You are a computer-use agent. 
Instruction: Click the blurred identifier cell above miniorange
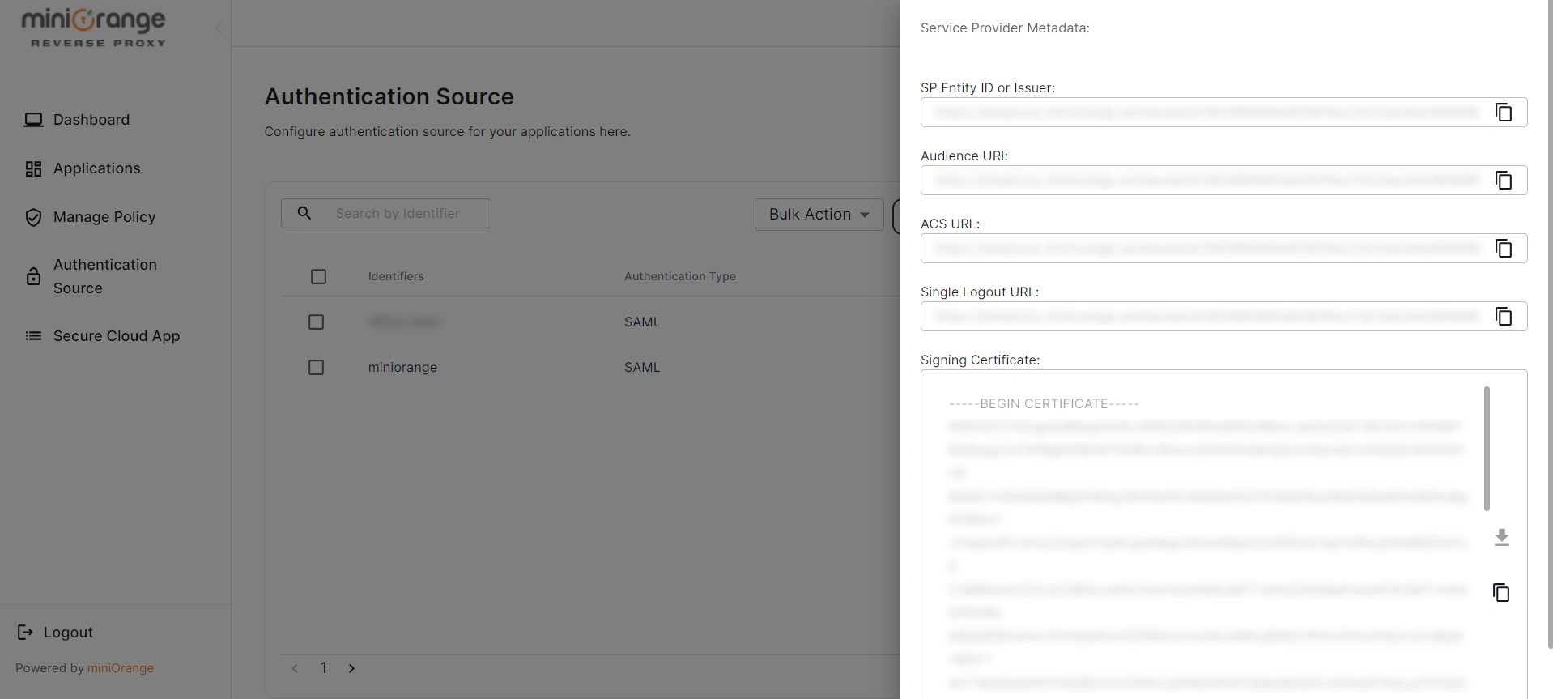(x=404, y=322)
